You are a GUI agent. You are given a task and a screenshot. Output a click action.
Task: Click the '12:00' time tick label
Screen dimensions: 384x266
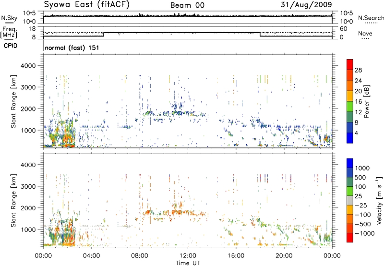pos(188,256)
